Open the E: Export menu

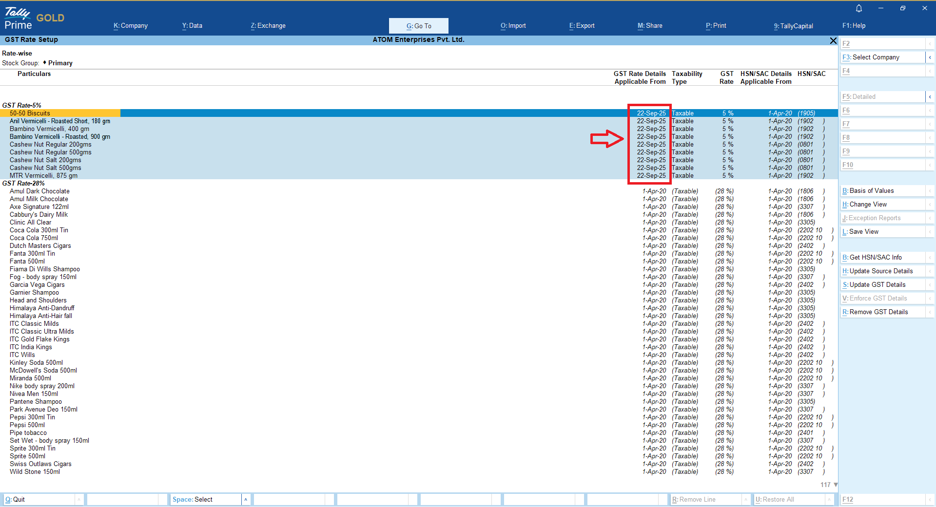(582, 26)
